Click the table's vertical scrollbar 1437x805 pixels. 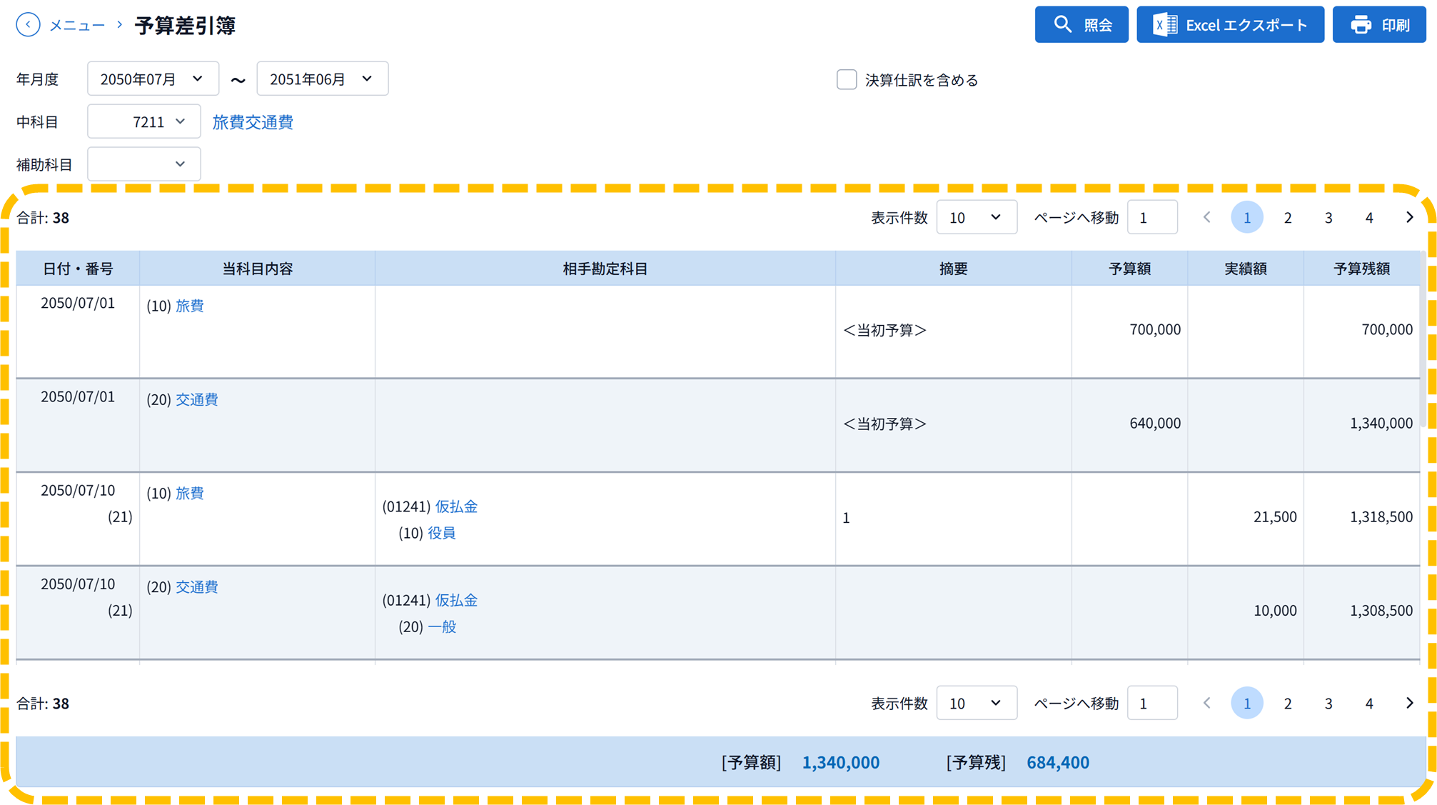1423,339
